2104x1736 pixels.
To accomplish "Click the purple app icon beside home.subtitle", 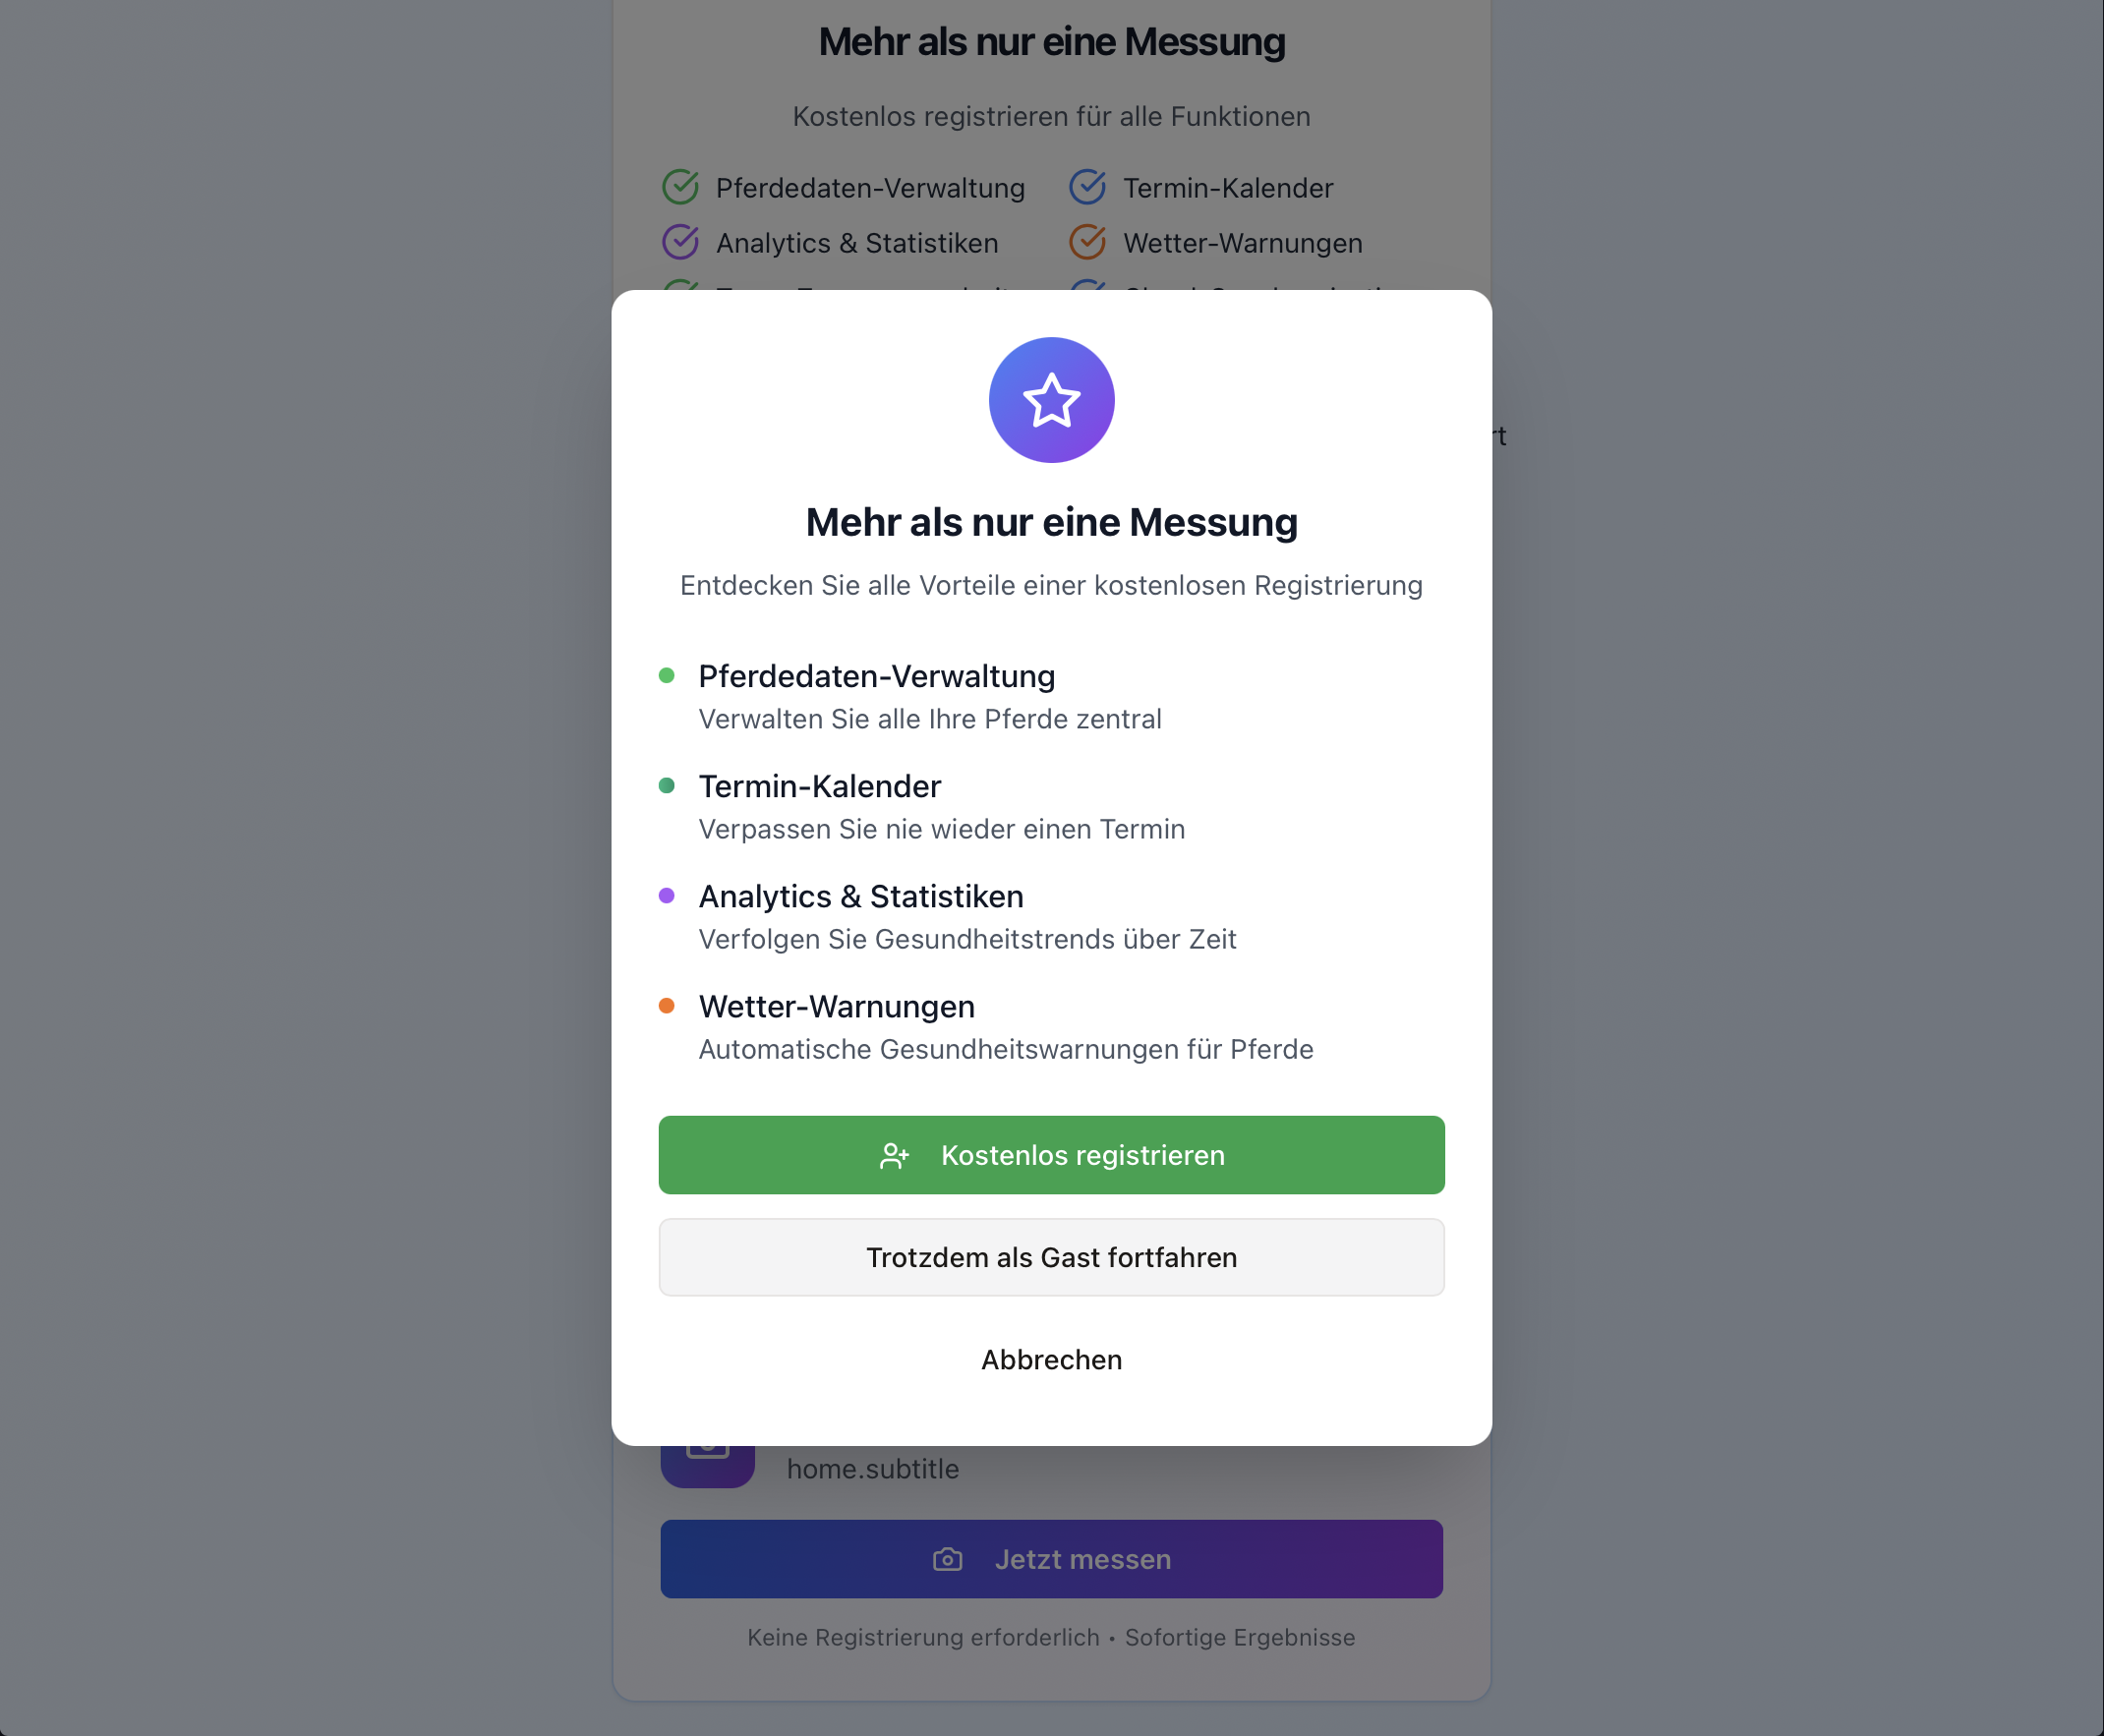I will point(707,1464).
